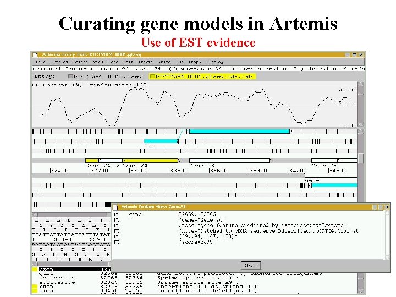Screen dimensions: 396x297
Task: Select the long yellow Gene.24 exon feature
Action: click(x=150, y=161)
